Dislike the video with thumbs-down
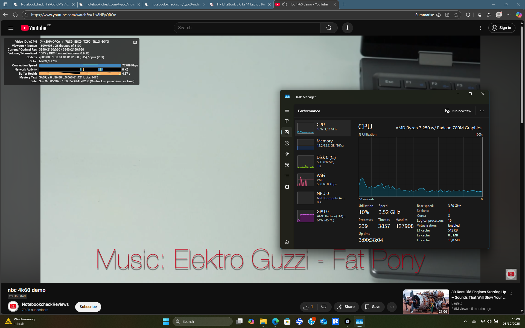The image size is (525, 328). click(x=324, y=307)
